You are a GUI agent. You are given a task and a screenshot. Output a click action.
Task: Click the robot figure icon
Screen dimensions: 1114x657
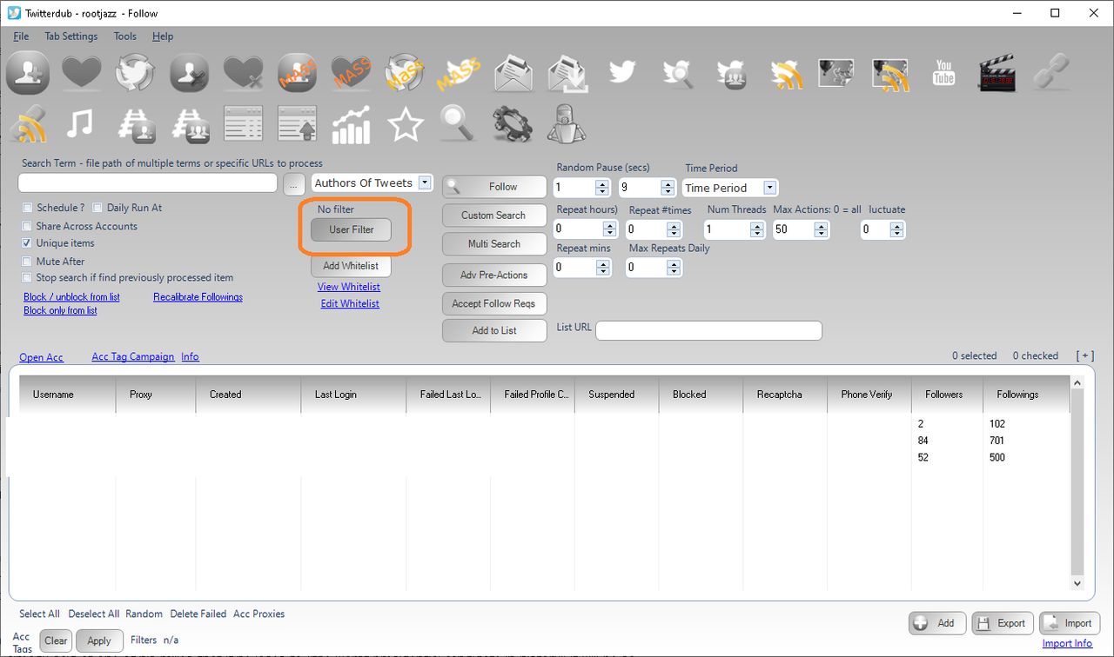[x=567, y=123]
